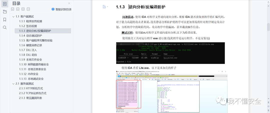
Task: Click the expand-all down-arrow outline button
Action: [x=12, y=9]
